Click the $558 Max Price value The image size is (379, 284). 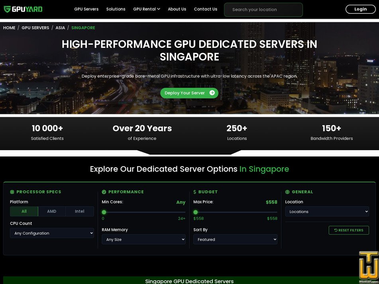click(x=271, y=202)
